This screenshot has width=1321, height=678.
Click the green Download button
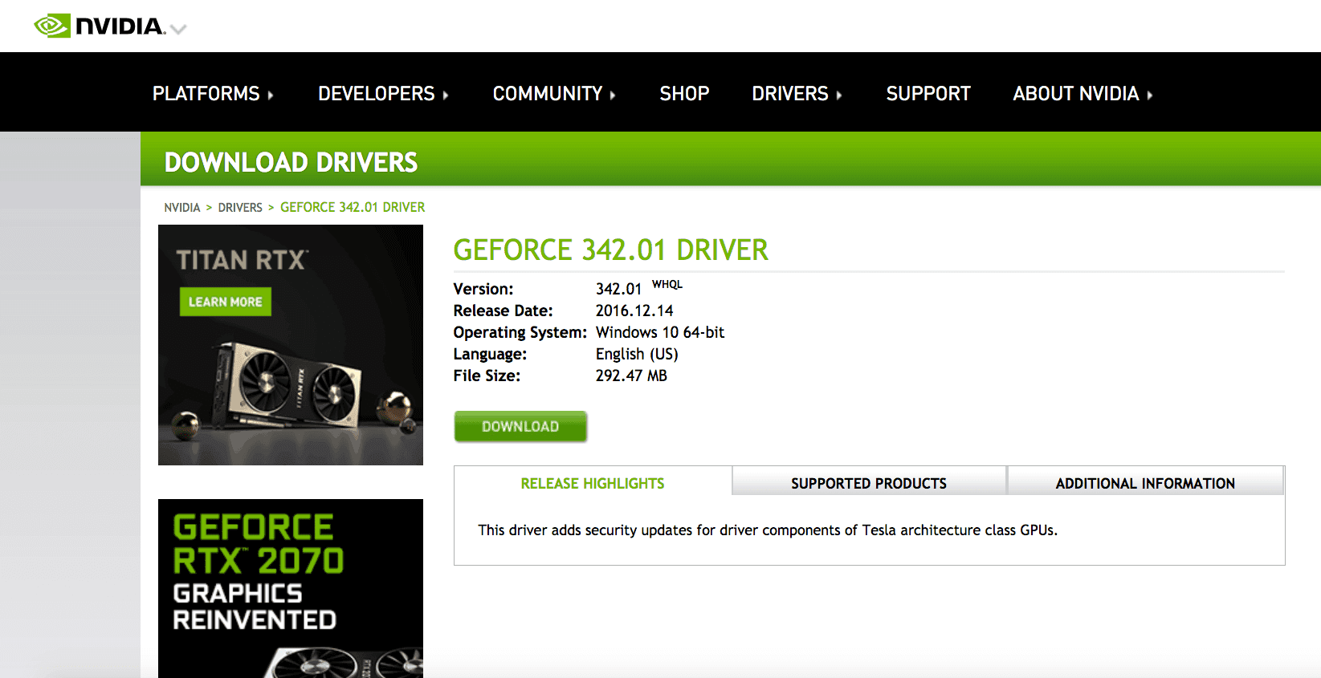pos(520,426)
